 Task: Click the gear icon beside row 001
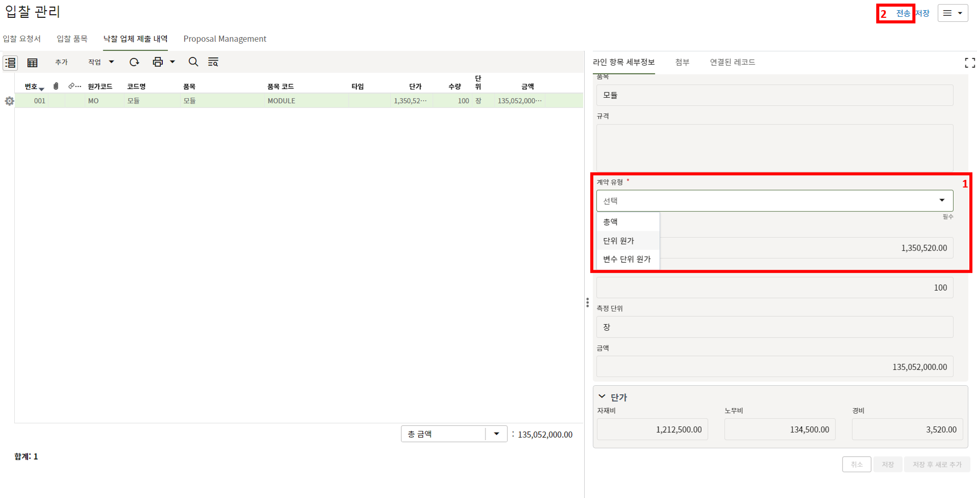pyautogui.click(x=9, y=101)
